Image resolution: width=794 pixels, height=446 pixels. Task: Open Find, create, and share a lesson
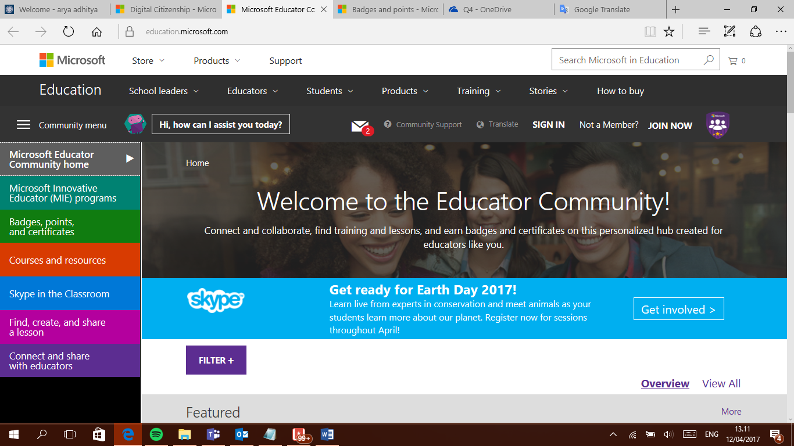[70, 327]
